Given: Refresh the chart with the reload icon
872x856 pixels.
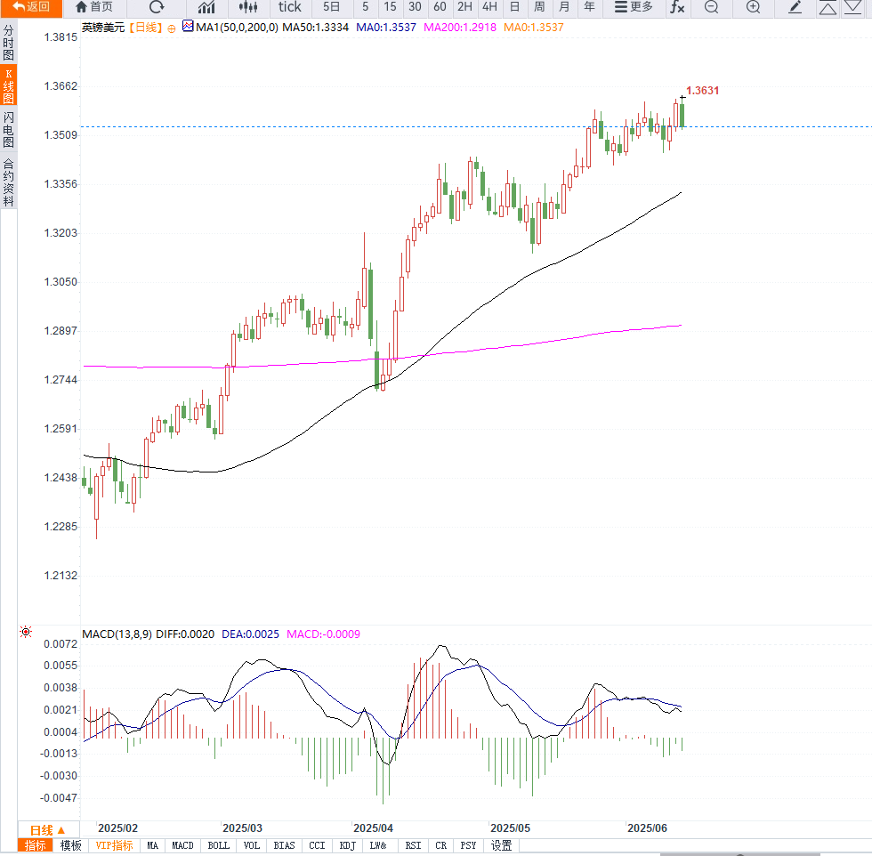Looking at the screenshot, I should click(157, 7).
